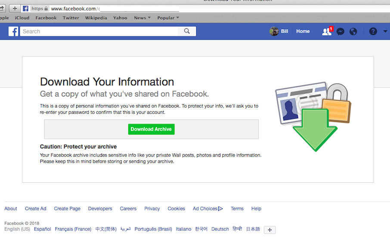The width and height of the screenshot is (390, 239).
Task: Click the download arrow illustration
Action: point(315,130)
